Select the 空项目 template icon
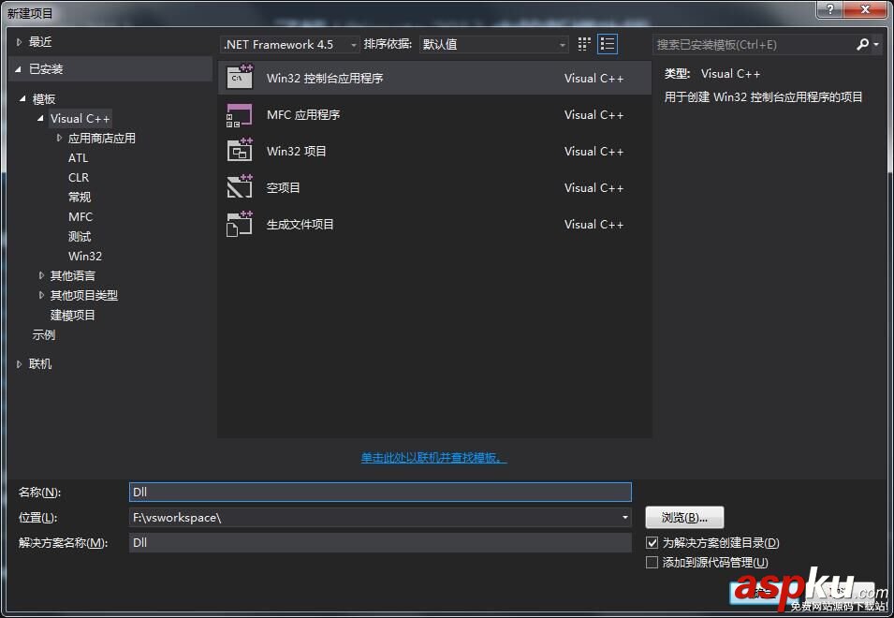 point(239,187)
